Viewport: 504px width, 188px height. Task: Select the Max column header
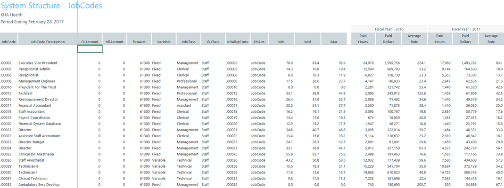334,42
